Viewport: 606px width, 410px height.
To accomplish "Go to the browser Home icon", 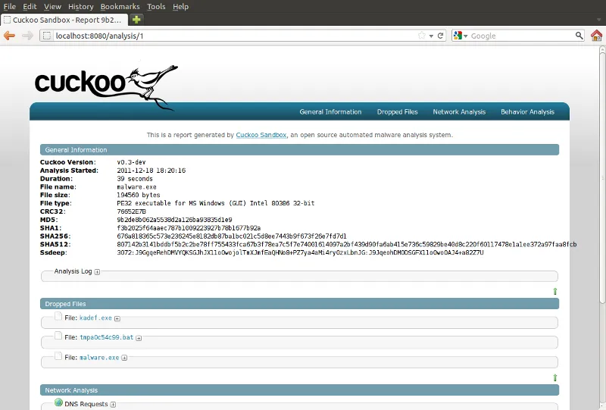I will click(596, 36).
